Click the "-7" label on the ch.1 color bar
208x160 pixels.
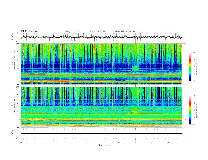click(194, 81)
